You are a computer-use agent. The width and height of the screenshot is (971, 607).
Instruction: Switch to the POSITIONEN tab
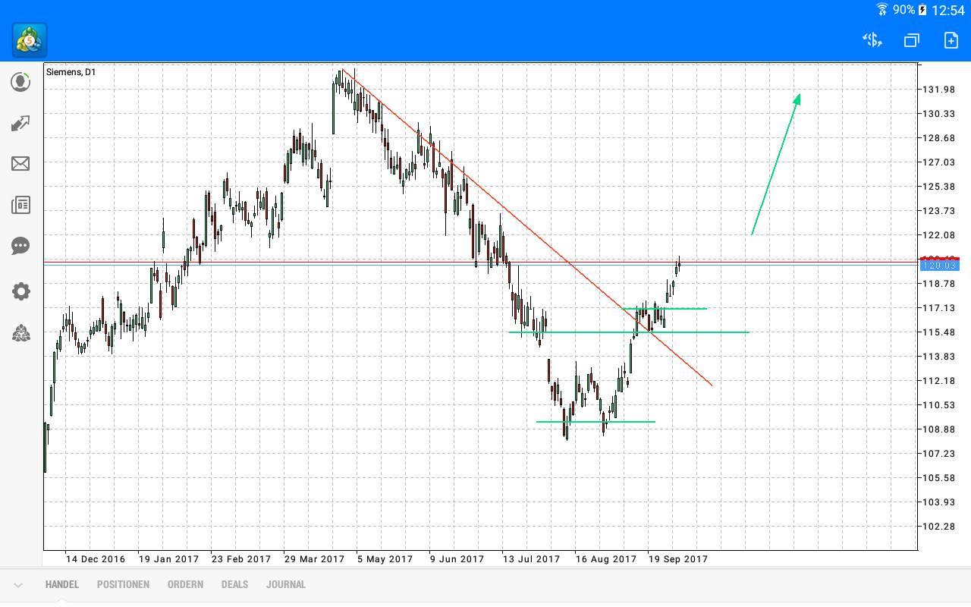click(x=123, y=584)
